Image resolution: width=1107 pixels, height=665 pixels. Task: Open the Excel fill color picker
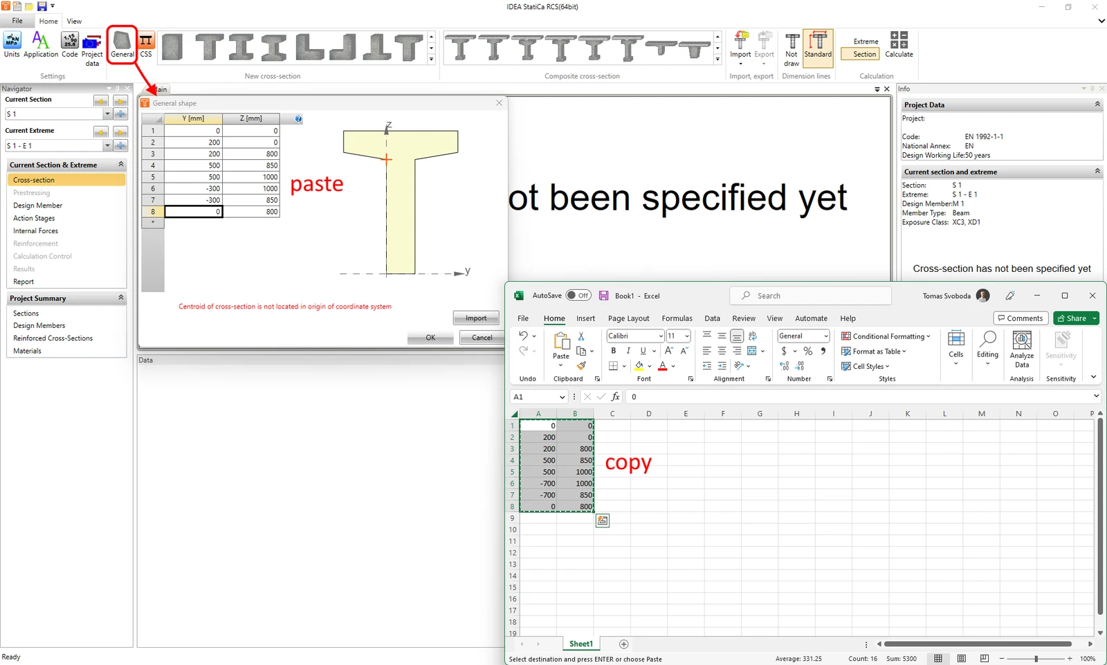(x=649, y=366)
